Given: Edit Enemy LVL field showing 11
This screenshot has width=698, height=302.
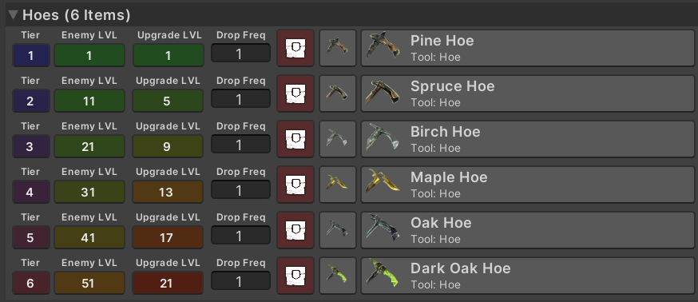Looking at the screenshot, I should click(89, 101).
